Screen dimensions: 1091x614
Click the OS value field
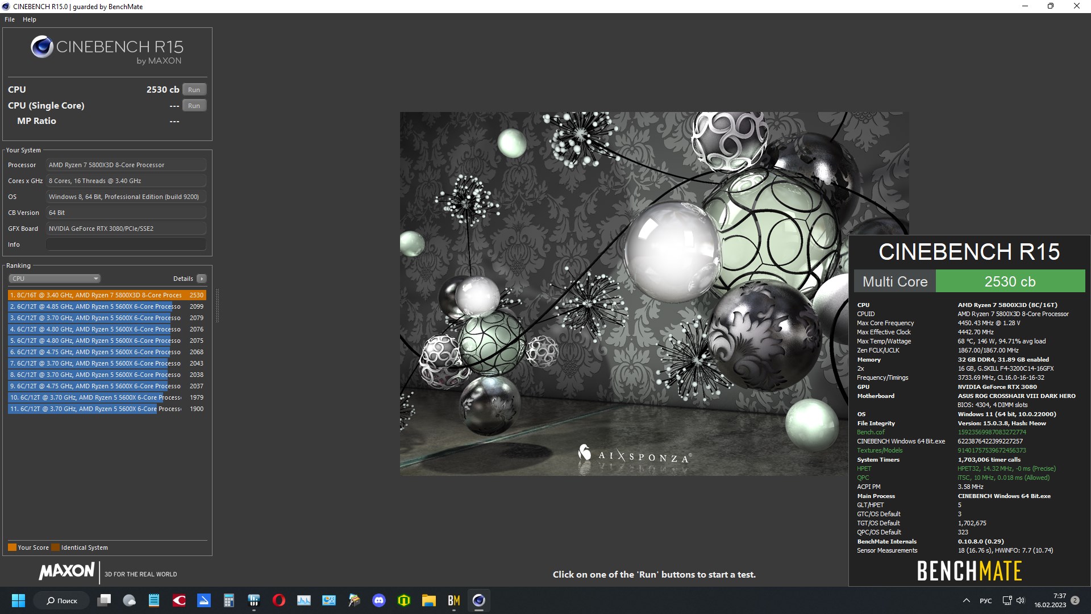tap(126, 197)
